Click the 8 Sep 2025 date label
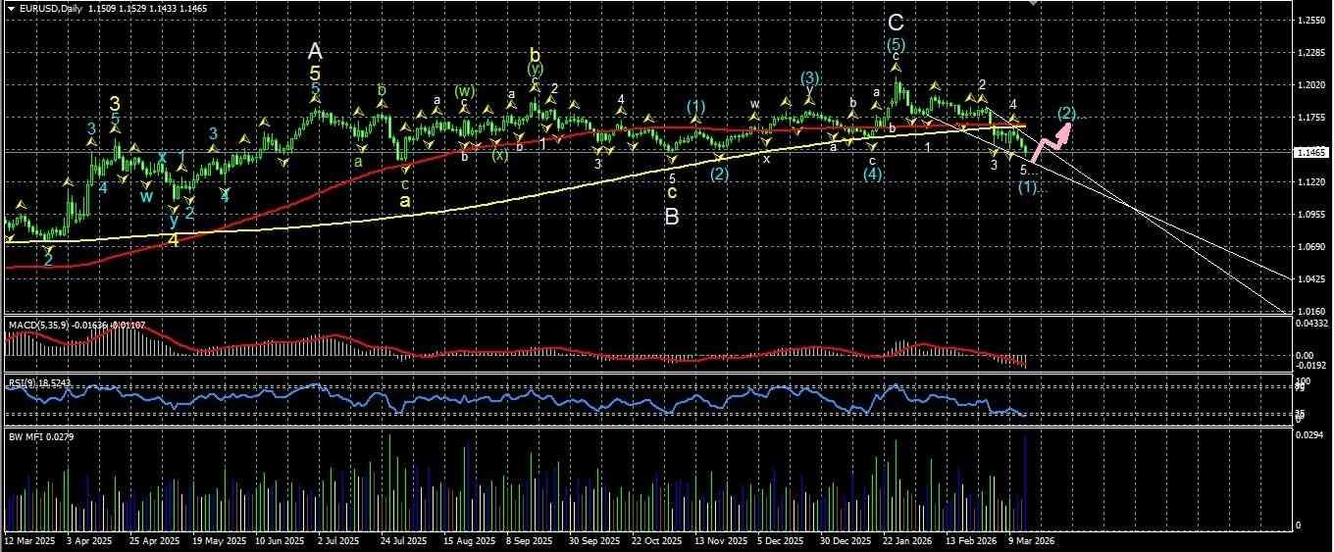The image size is (1334, 552). tap(528, 540)
